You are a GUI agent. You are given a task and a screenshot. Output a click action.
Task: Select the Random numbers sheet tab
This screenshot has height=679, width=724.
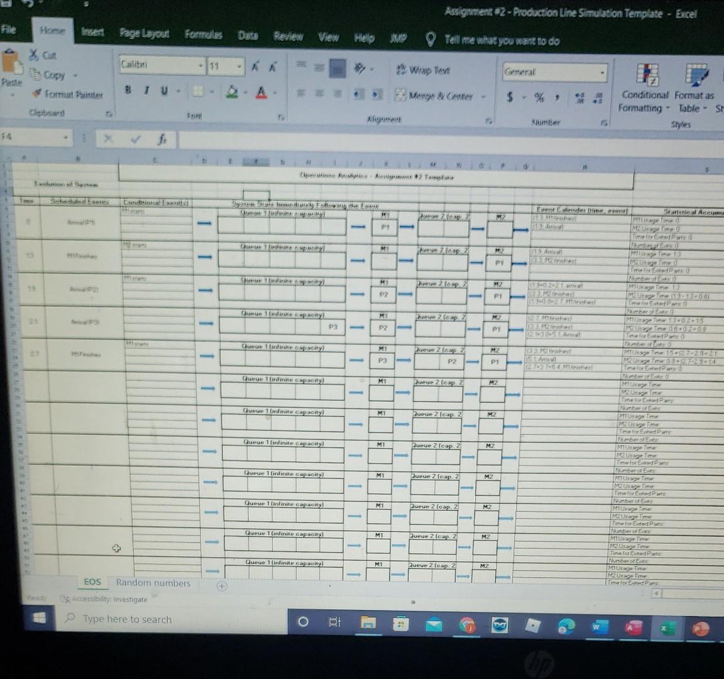point(153,583)
